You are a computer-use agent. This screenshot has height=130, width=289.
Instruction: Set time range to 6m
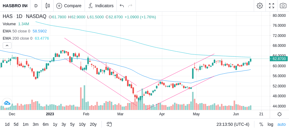[45, 125]
